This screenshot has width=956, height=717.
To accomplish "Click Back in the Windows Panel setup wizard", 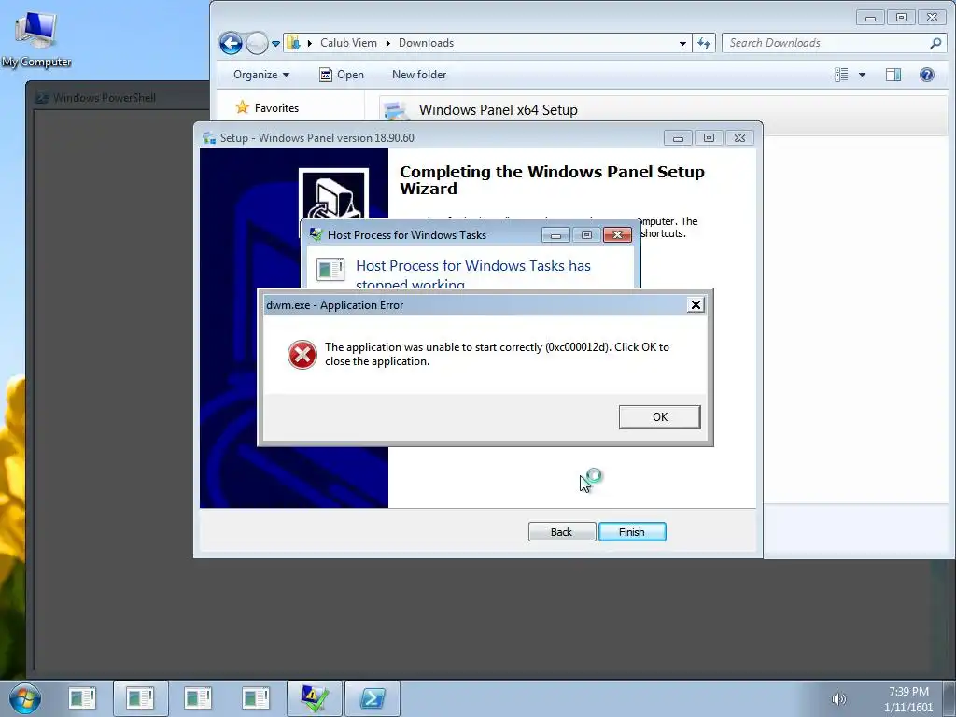I will click(x=561, y=531).
